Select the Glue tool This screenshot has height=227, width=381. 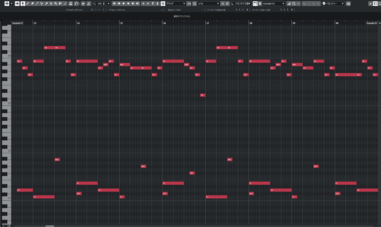pos(46,3)
